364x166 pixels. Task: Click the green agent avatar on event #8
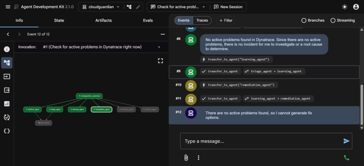(x=191, y=40)
